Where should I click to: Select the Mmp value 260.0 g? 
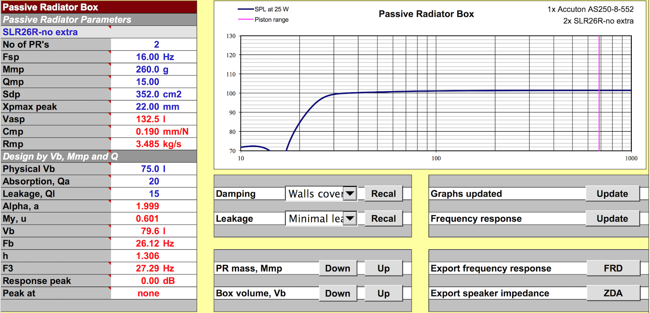[x=154, y=70]
